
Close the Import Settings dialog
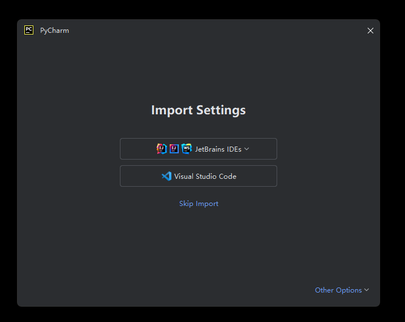[x=370, y=31]
